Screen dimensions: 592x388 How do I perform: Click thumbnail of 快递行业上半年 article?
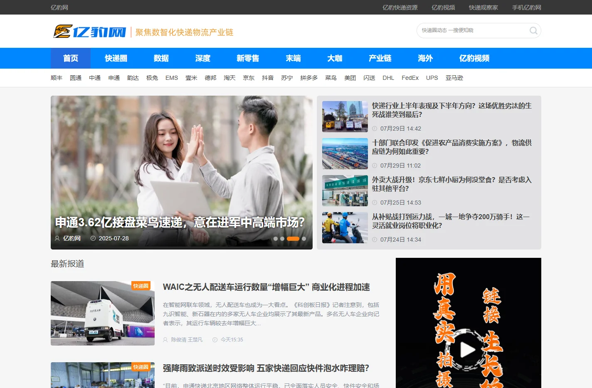tap(345, 116)
